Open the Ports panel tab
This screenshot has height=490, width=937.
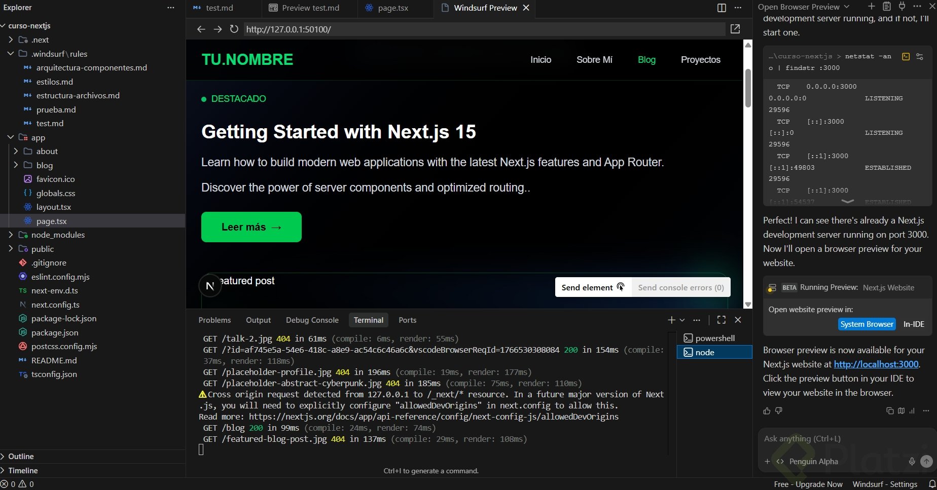(x=407, y=320)
